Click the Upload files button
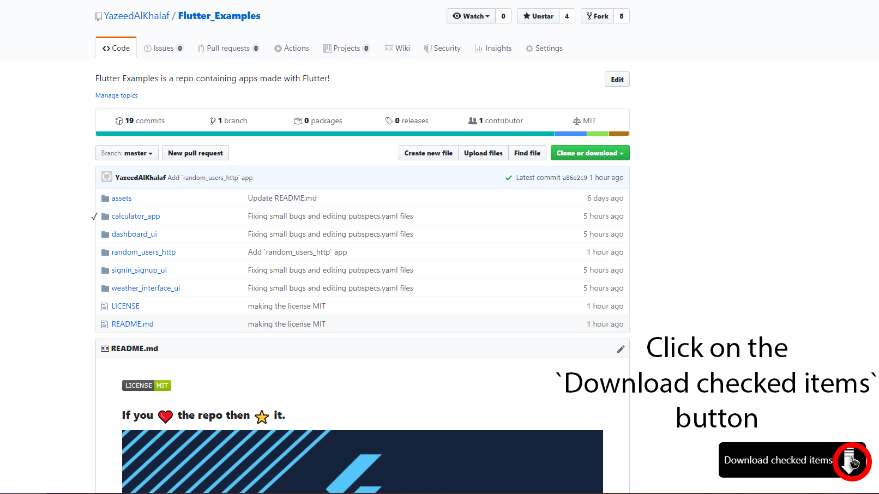879x494 pixels. click(x=483, y=153)
